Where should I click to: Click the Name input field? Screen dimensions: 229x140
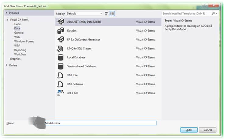coord(101,123)
